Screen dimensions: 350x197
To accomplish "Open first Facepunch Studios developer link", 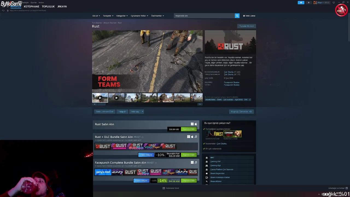I will tap(232, 82).
